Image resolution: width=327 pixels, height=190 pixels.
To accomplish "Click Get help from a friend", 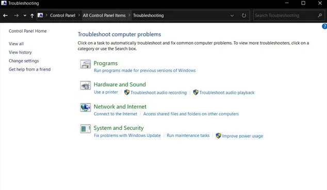I will 29,70.
